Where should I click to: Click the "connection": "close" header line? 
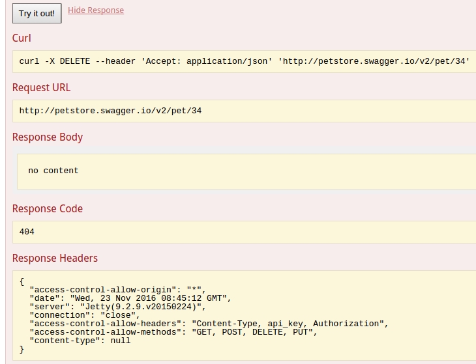click(x=85, y=315)
